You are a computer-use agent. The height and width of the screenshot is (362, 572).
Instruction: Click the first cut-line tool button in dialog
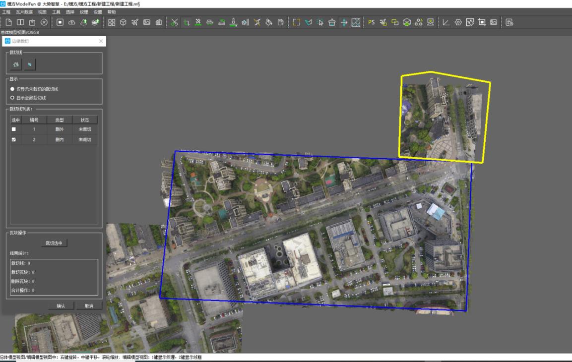[16, 64]
